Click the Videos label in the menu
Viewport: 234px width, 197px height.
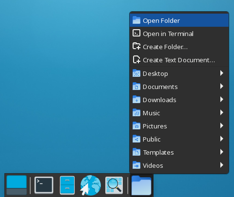click(153, 165)
